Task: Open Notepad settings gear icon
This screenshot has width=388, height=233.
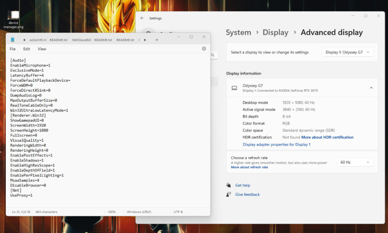Action: [x=204, y=49]
